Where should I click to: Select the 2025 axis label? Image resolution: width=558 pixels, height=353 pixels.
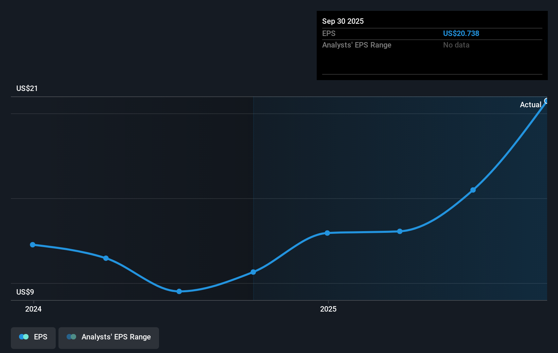pos(328,309)
